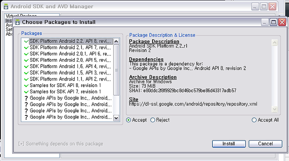Select the Reject radio button
The image size is (289, 161).
pos(153,120)
